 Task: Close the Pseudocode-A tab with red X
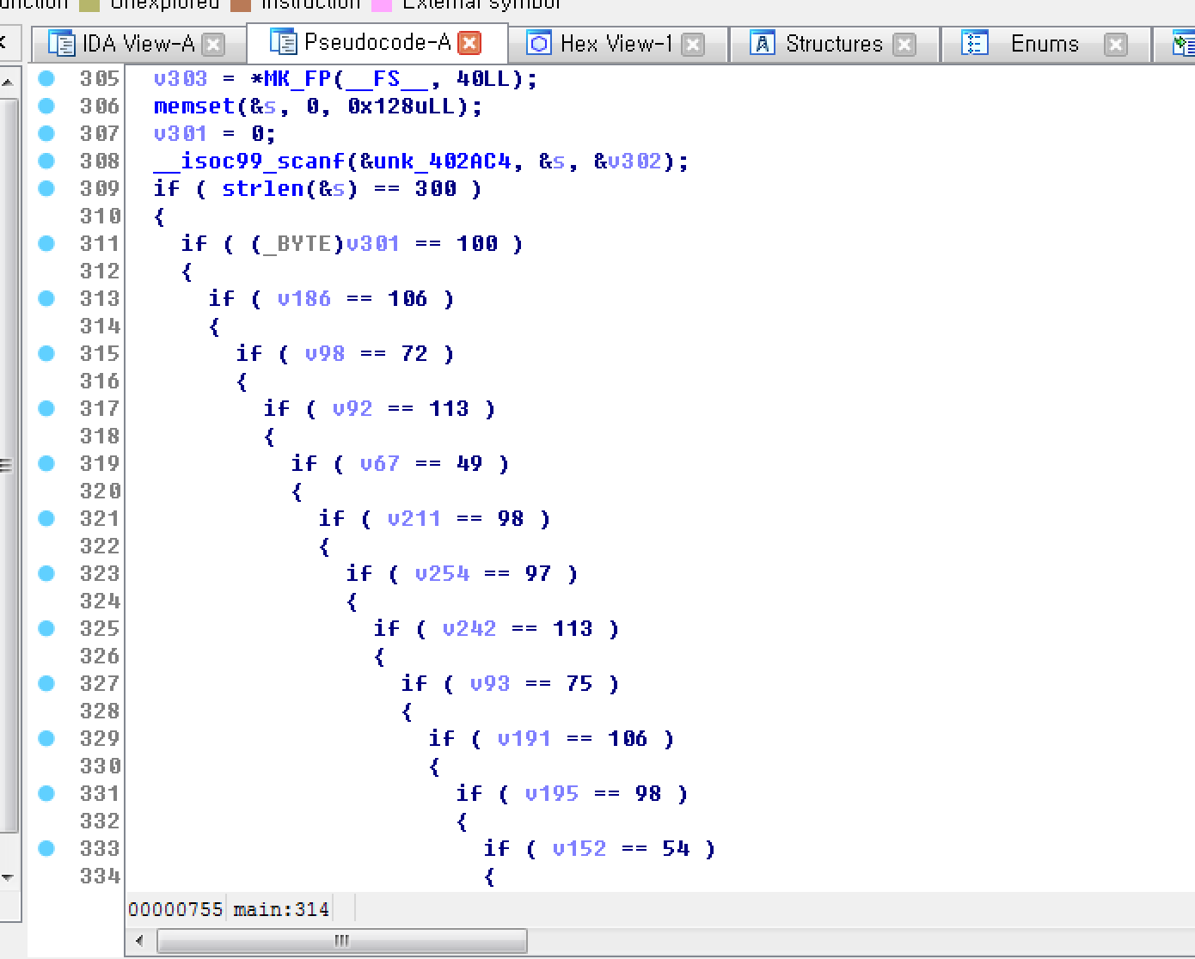(x=469, y=43)
